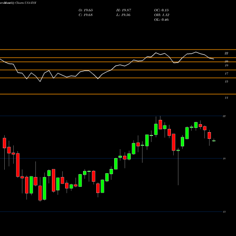Click the OH: 1.12 value
Screen dimensions: 236x236
(161, 15)
